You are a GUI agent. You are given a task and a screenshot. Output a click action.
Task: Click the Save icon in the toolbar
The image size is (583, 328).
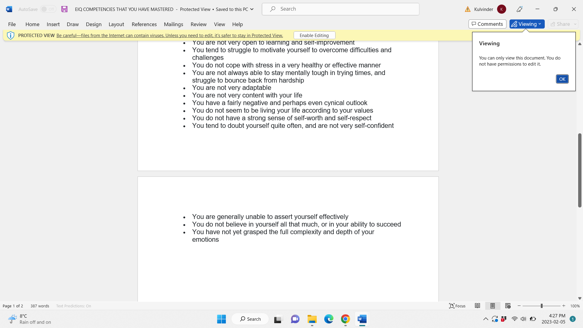coord(64,9)
